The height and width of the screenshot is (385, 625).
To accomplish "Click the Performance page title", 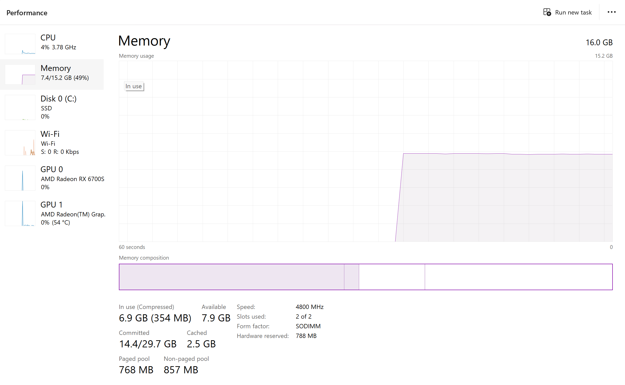I will tap(27, 13).
